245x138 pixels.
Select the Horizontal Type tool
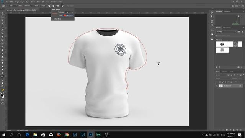pos(3,73)
